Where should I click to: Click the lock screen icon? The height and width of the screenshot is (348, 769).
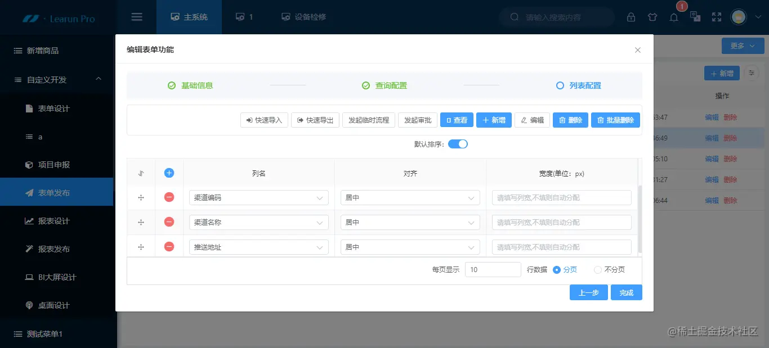click(x=631, y=17)
